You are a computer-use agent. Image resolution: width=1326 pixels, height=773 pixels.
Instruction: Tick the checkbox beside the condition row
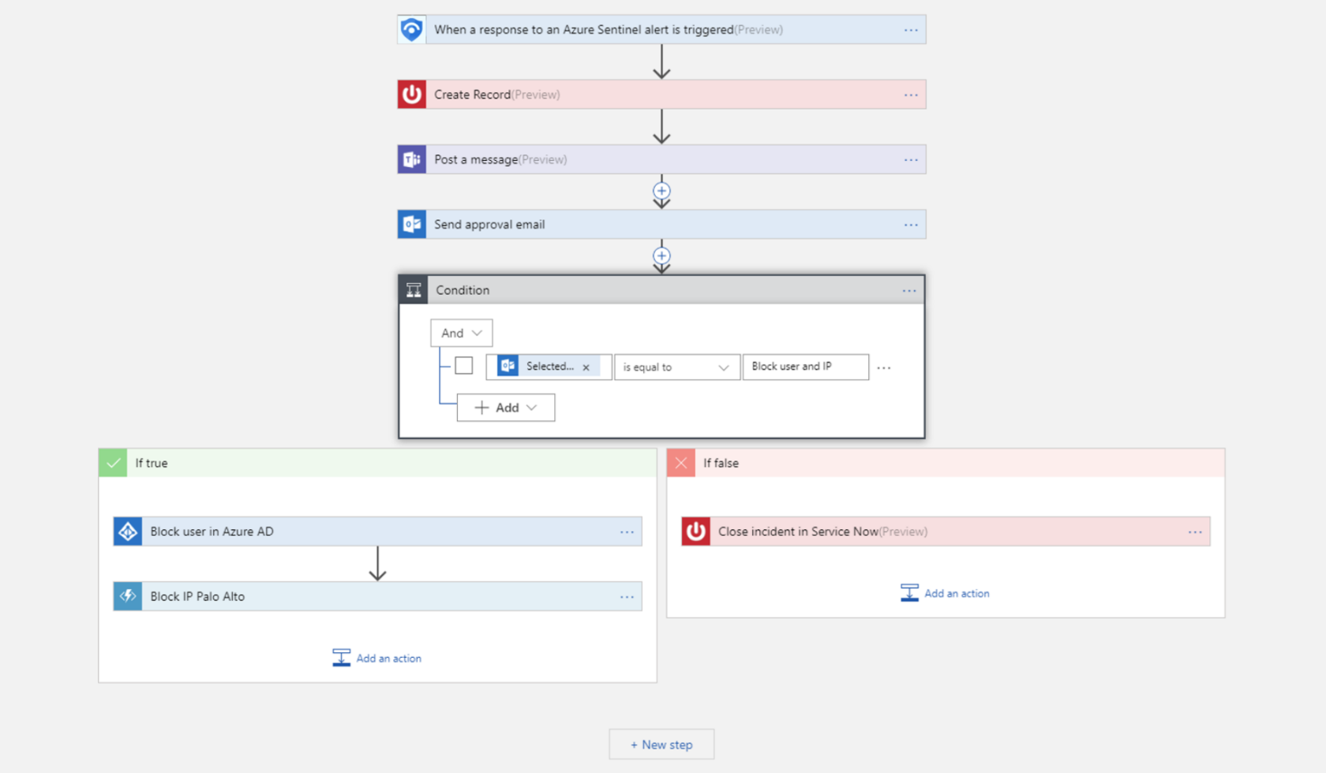[x=463, y=365]
